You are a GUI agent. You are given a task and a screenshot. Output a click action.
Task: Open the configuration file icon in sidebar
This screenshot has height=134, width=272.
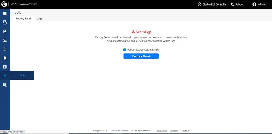pyautogui.click(x=5, y=31)
